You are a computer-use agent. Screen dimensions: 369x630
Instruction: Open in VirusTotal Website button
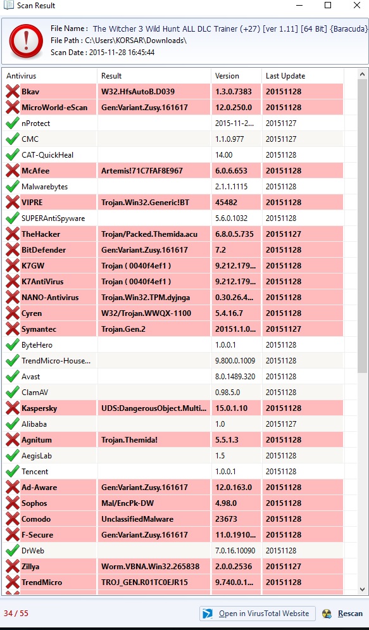pos(258,614)
